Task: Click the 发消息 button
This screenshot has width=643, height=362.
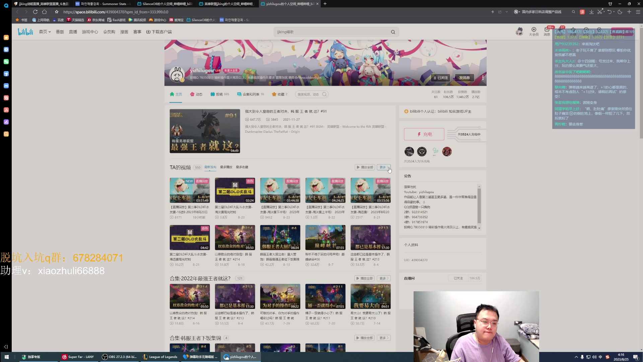Action: pos(464,78)
